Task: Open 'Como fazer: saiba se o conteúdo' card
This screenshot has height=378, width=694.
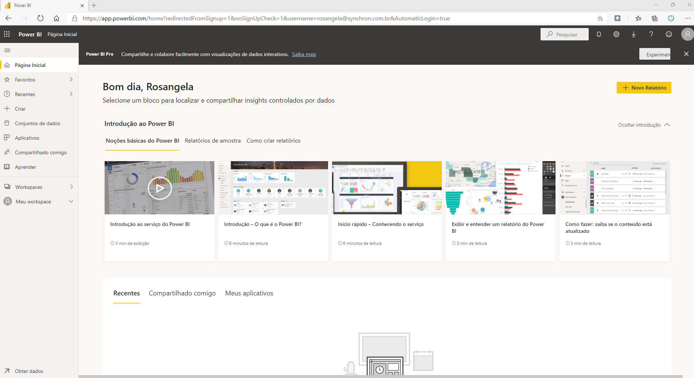Action: tap(615, 211)
